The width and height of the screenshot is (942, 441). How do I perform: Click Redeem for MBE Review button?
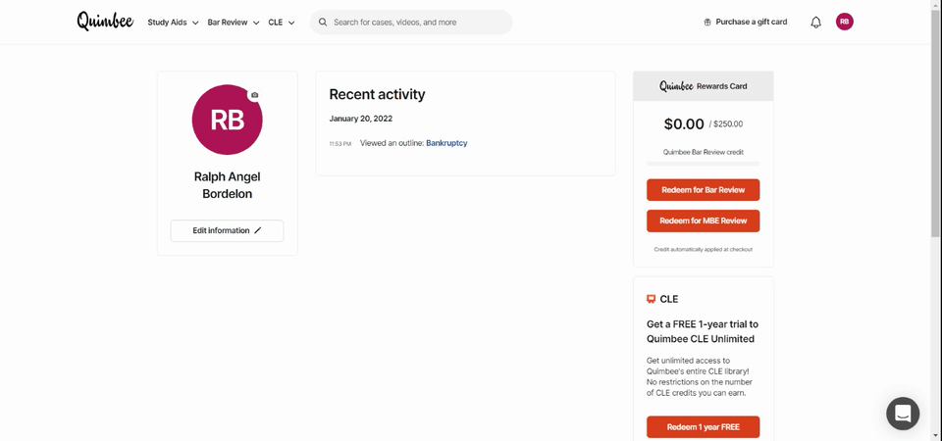[x=703, y=220]
